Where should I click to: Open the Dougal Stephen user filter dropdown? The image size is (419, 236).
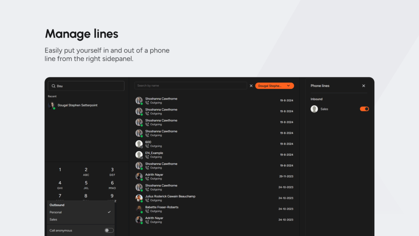270,86
